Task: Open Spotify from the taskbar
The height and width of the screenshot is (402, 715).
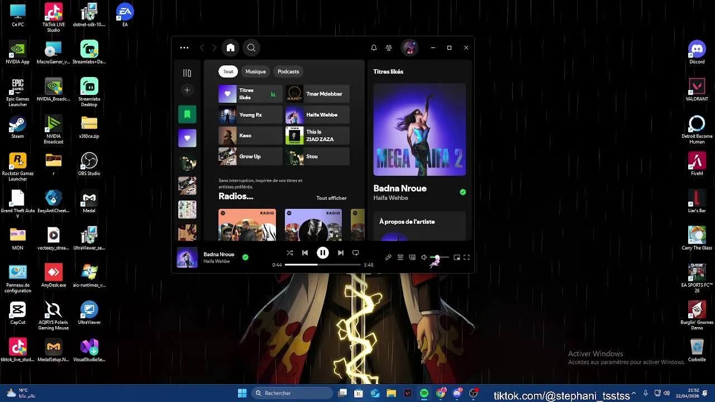Action: 425,394
